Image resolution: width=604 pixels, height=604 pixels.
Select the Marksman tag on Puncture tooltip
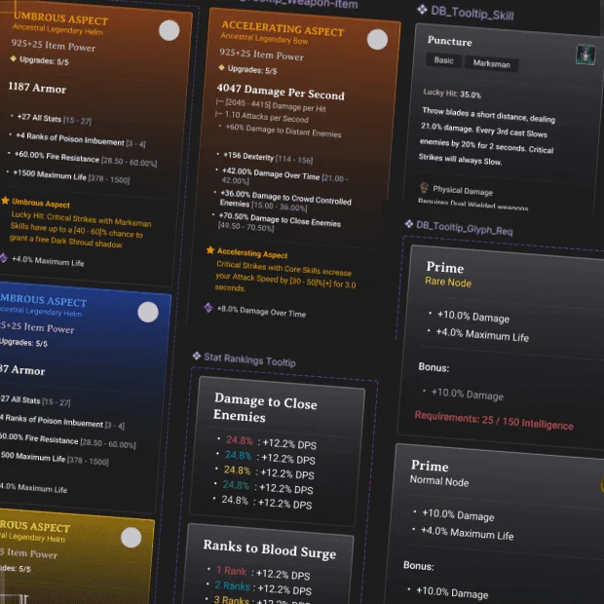[492, 63]
